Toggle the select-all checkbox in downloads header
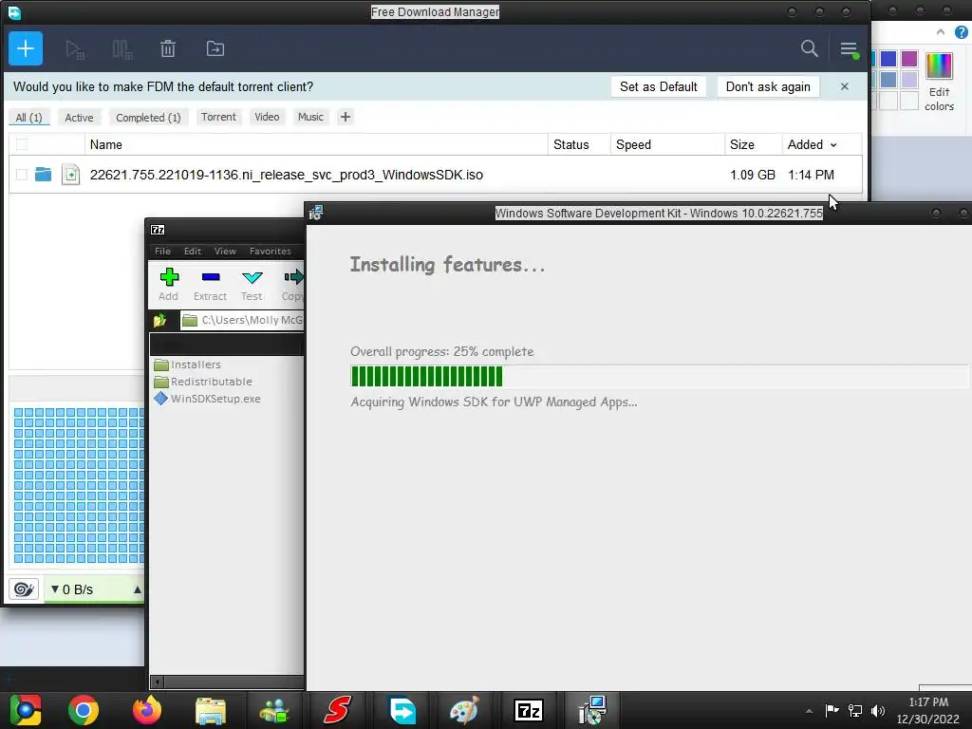Screen dimensions: 972x729 point(22,144)
